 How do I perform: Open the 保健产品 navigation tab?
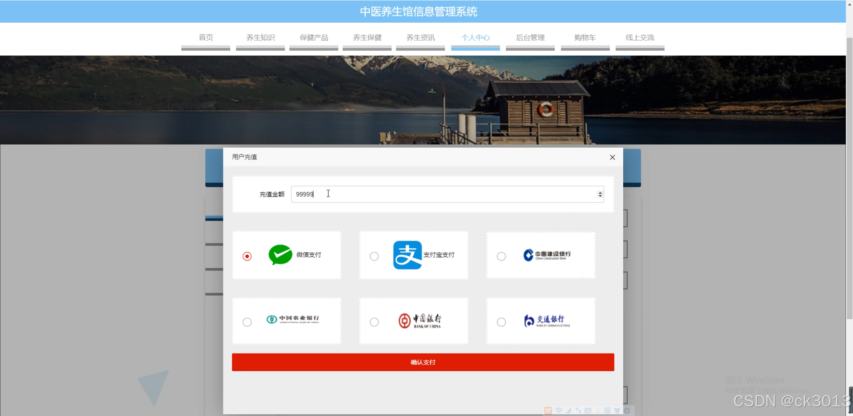[x=314, y=38]
